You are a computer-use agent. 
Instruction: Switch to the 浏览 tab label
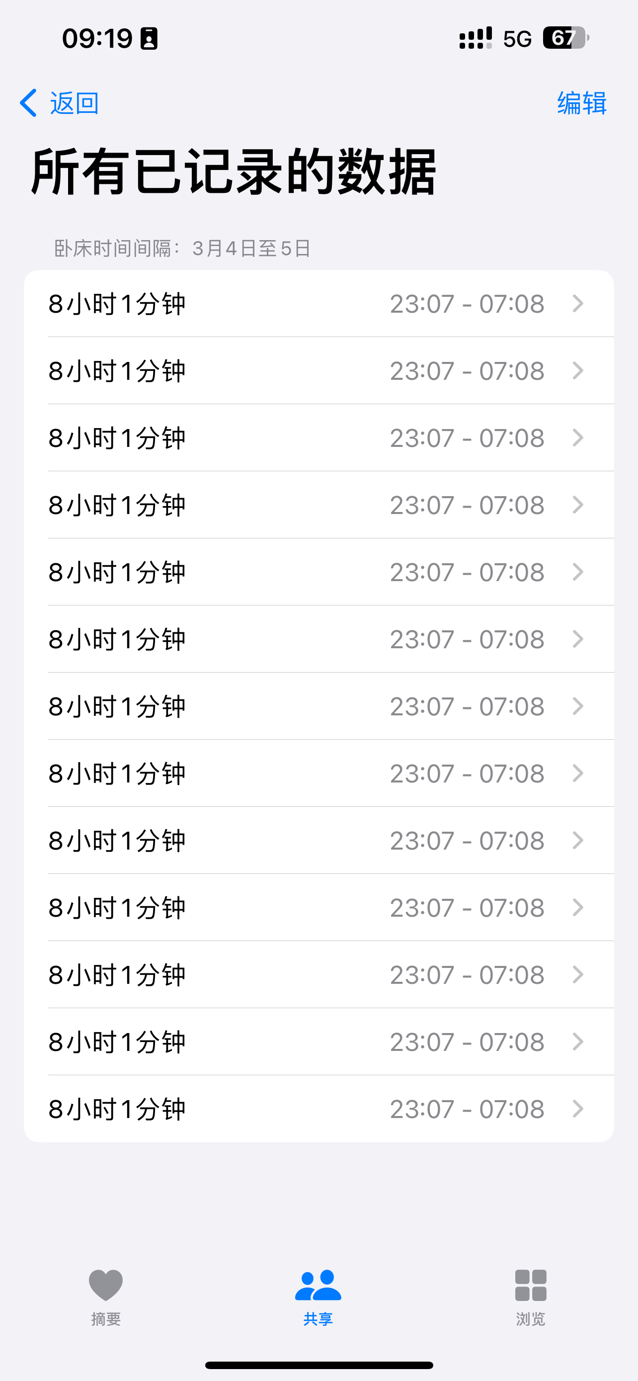pyautogui.click(x=530, y=1319)
